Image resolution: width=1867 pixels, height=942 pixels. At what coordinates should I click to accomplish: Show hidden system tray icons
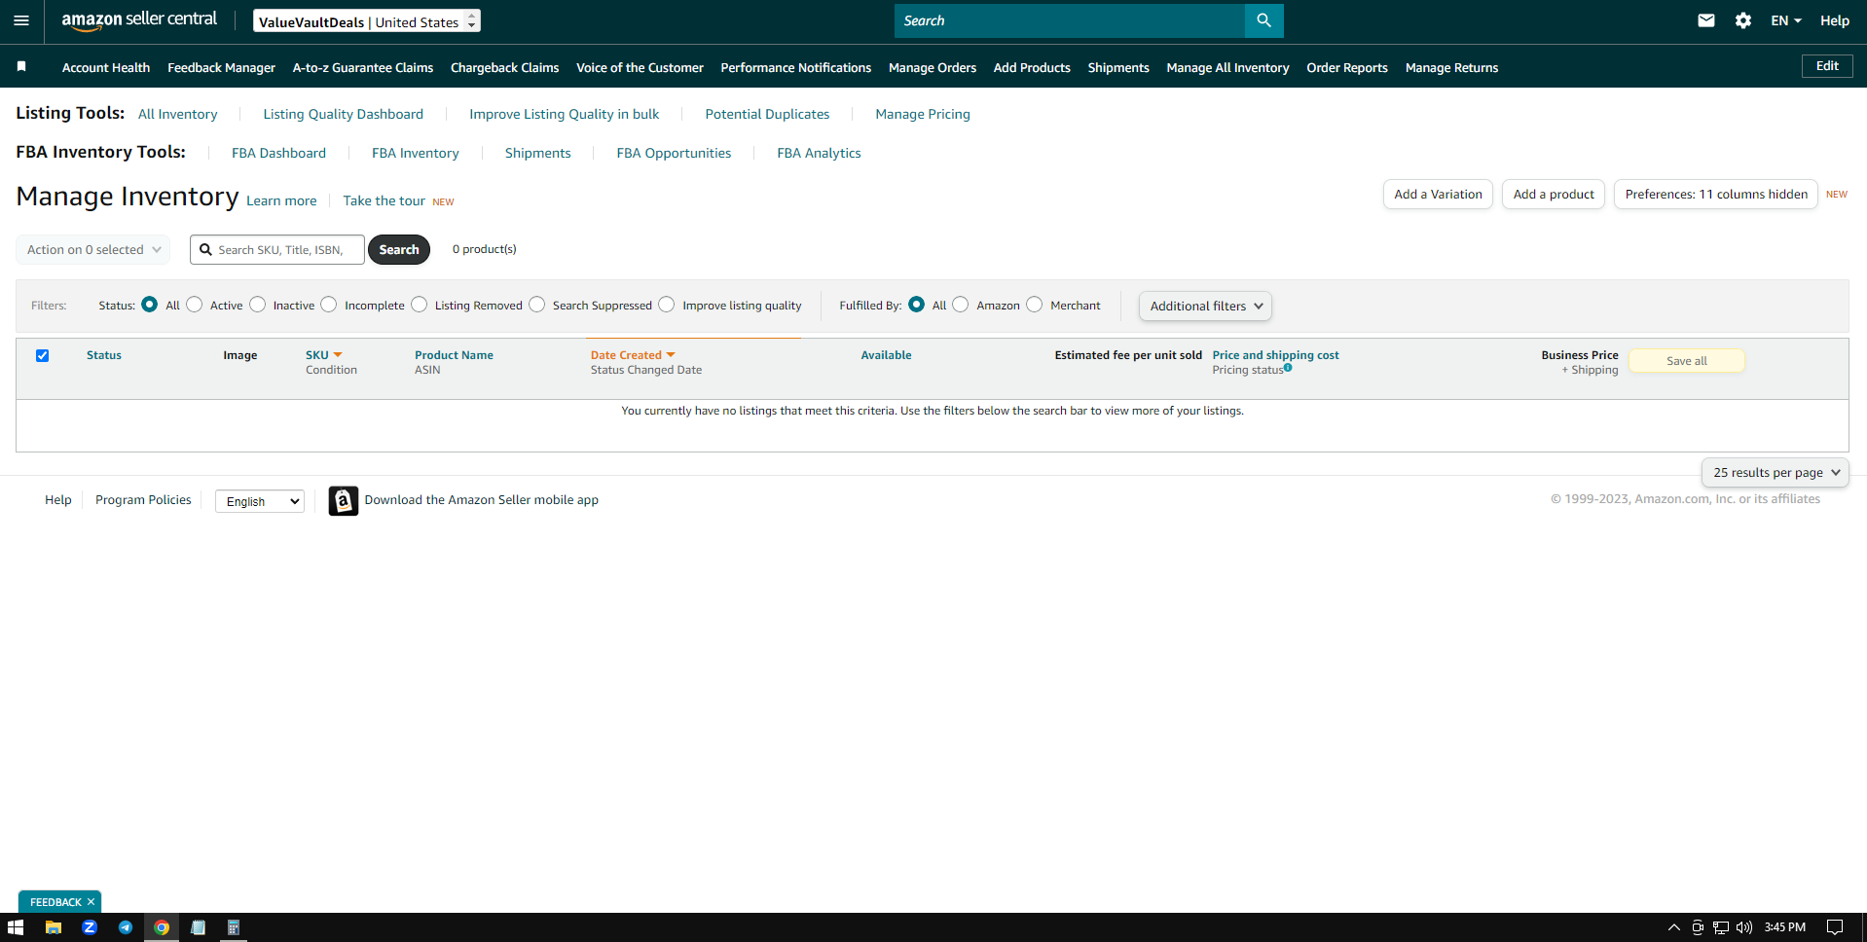[x=1673, y=927]
